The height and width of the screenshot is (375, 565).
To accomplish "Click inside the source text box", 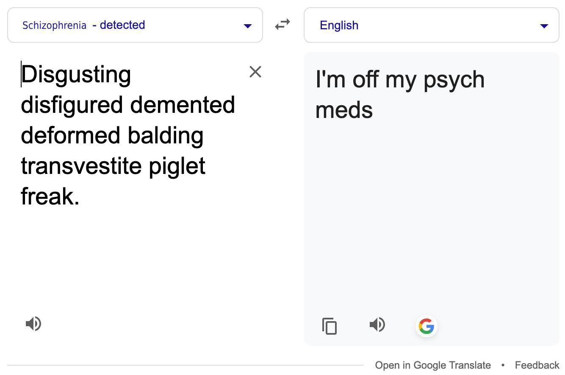I will click(127, 255).
